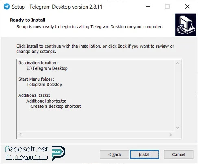Click the installer computer icon
The height and width of the screenshot is (164, 198).
click(186, 25)
